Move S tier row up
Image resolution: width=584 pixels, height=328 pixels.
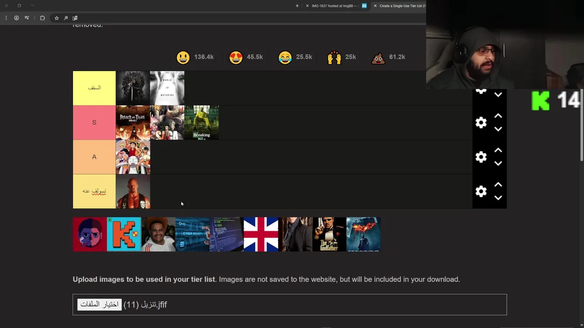[498, 116]
